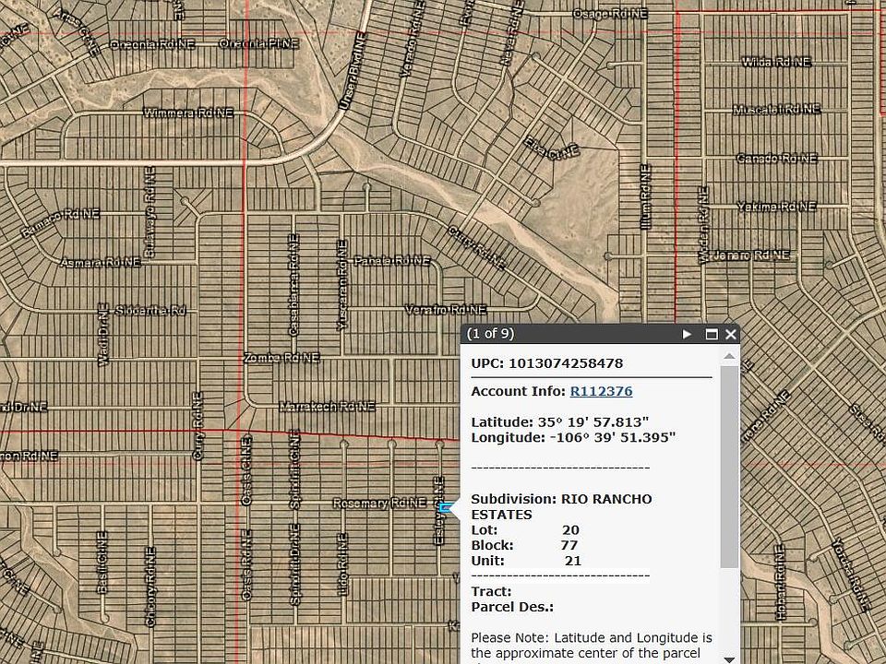
Task: Click the Zomba Rd NE street label
Action: 282,358
